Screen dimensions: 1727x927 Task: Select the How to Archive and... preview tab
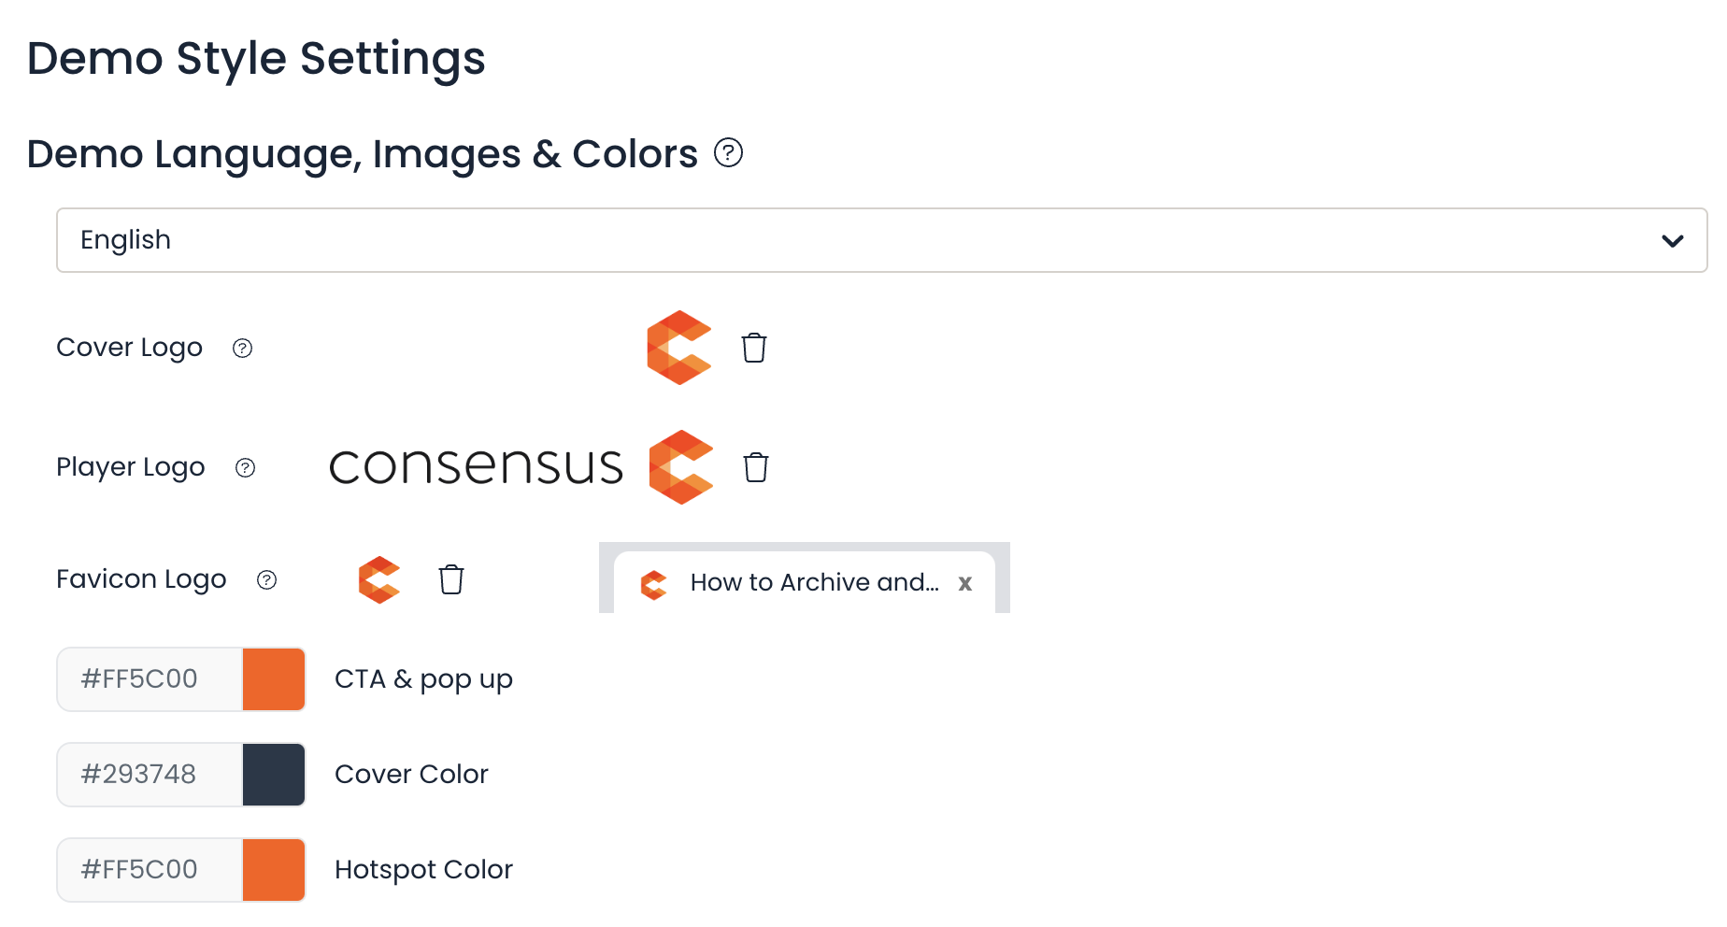pyautogui.click(x=805, y=582)
